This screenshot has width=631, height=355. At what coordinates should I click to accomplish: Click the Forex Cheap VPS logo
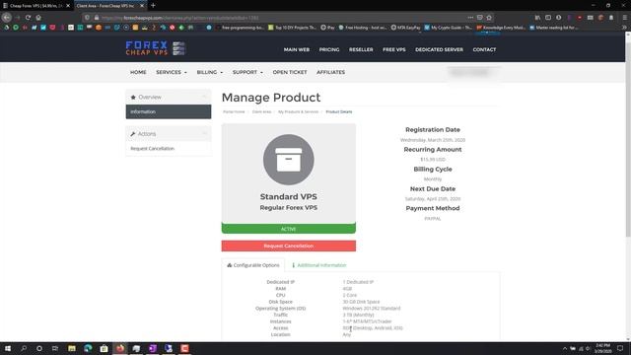(156, 48)
